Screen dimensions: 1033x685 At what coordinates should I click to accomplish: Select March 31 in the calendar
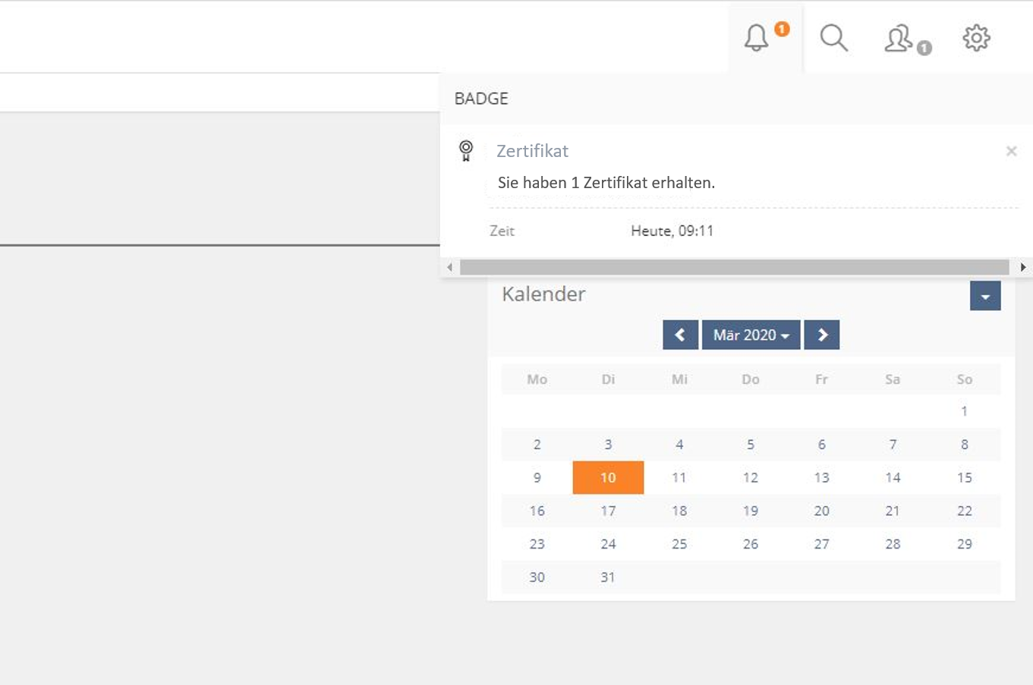coord(608,577)
